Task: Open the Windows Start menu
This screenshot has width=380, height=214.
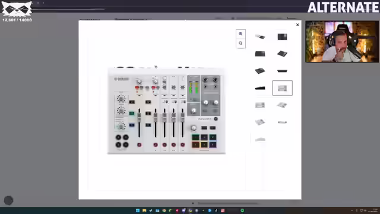Action: point(138,210)
